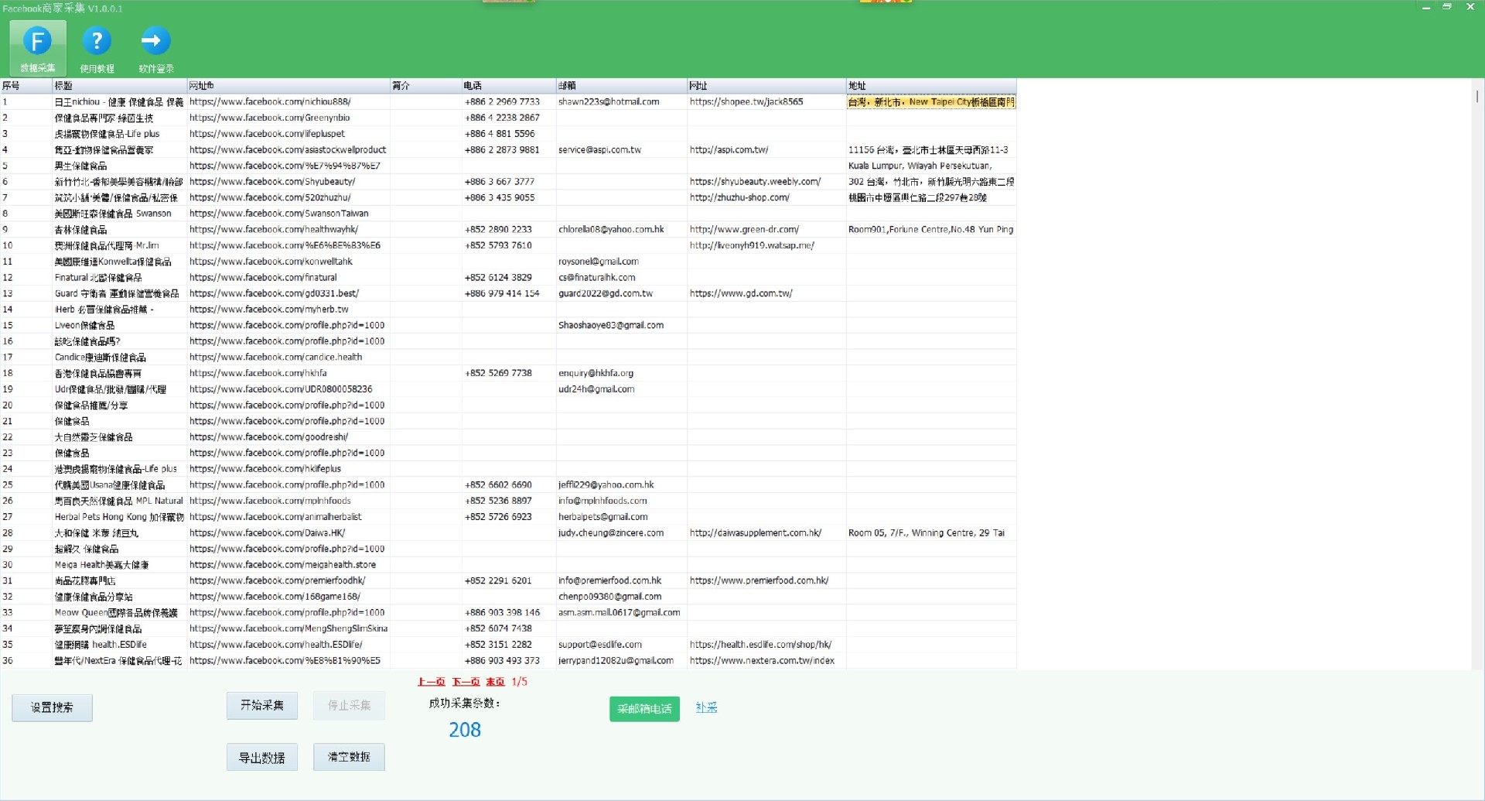The height and width of the screenshot is (801, 1485).
Task: Click the 邮箱 column header
Action: (621, 86)
